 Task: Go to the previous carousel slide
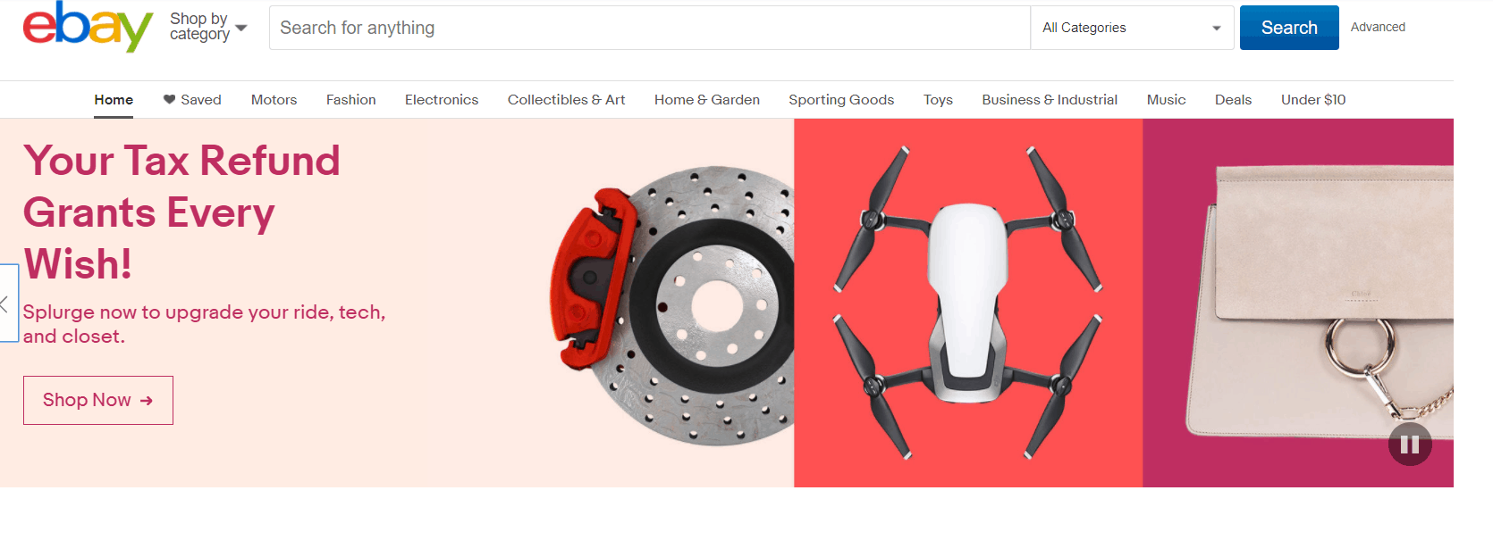tap(8, 303)
